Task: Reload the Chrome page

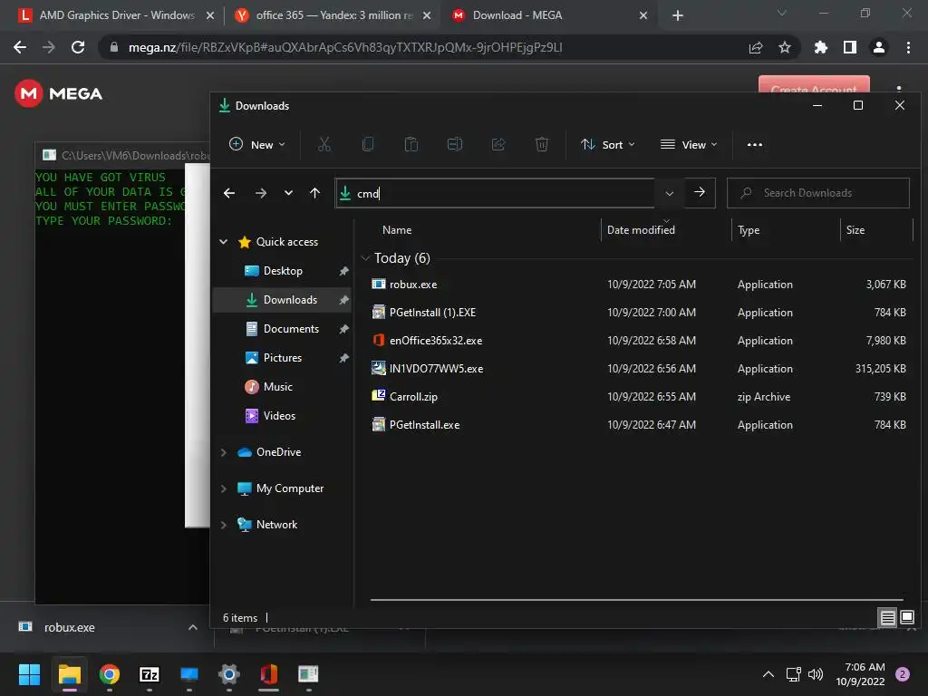Action: pyautogui.click(x=78, y=47)
